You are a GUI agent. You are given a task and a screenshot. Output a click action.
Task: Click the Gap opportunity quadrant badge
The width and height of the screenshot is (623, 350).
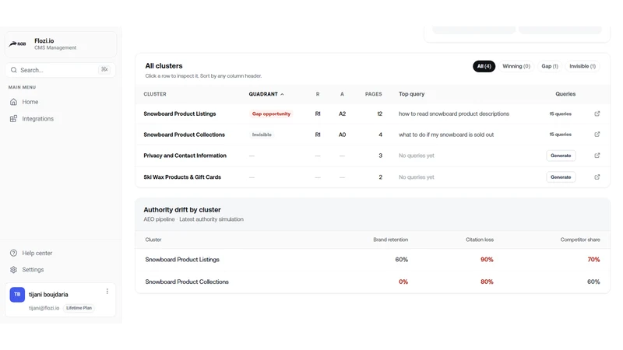271,114
